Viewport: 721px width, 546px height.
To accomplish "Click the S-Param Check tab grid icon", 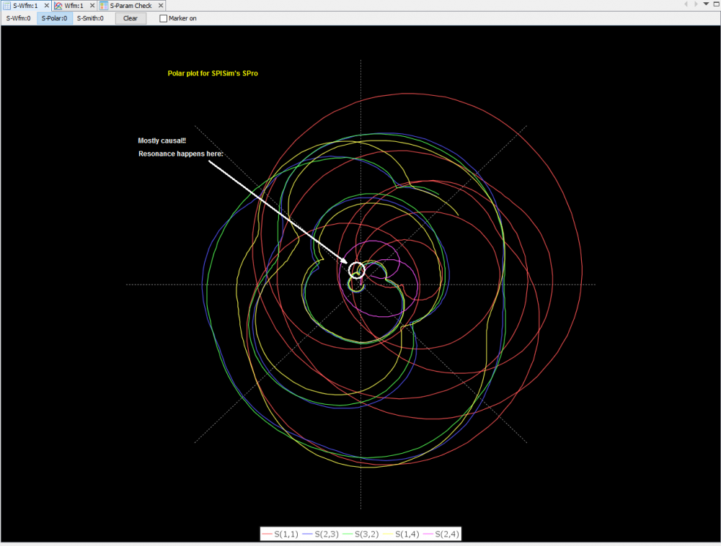I will pyautogui.click(x=104, y=5).
